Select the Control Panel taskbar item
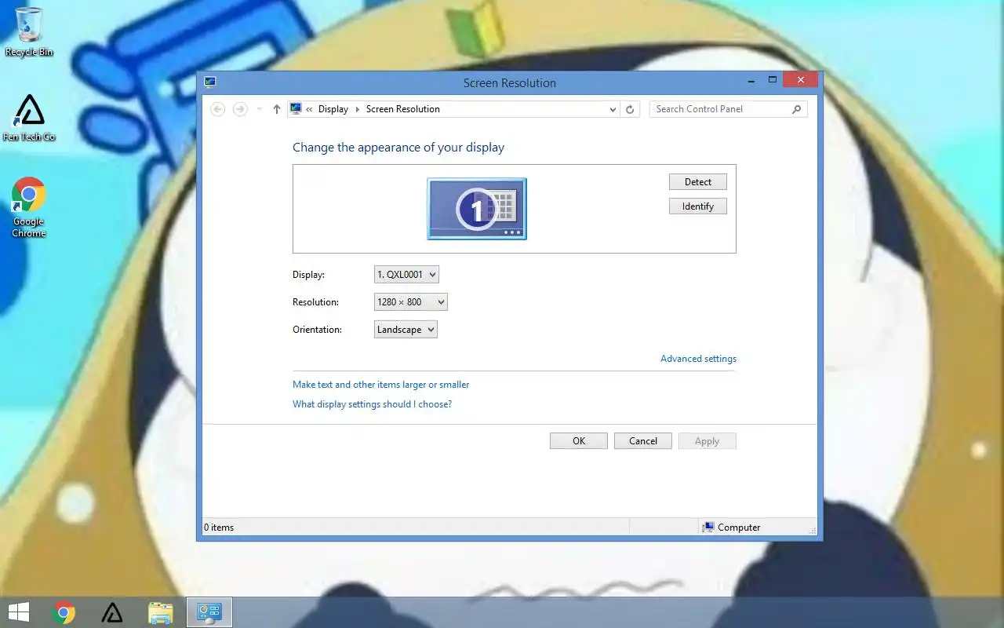 coord(209,612)
